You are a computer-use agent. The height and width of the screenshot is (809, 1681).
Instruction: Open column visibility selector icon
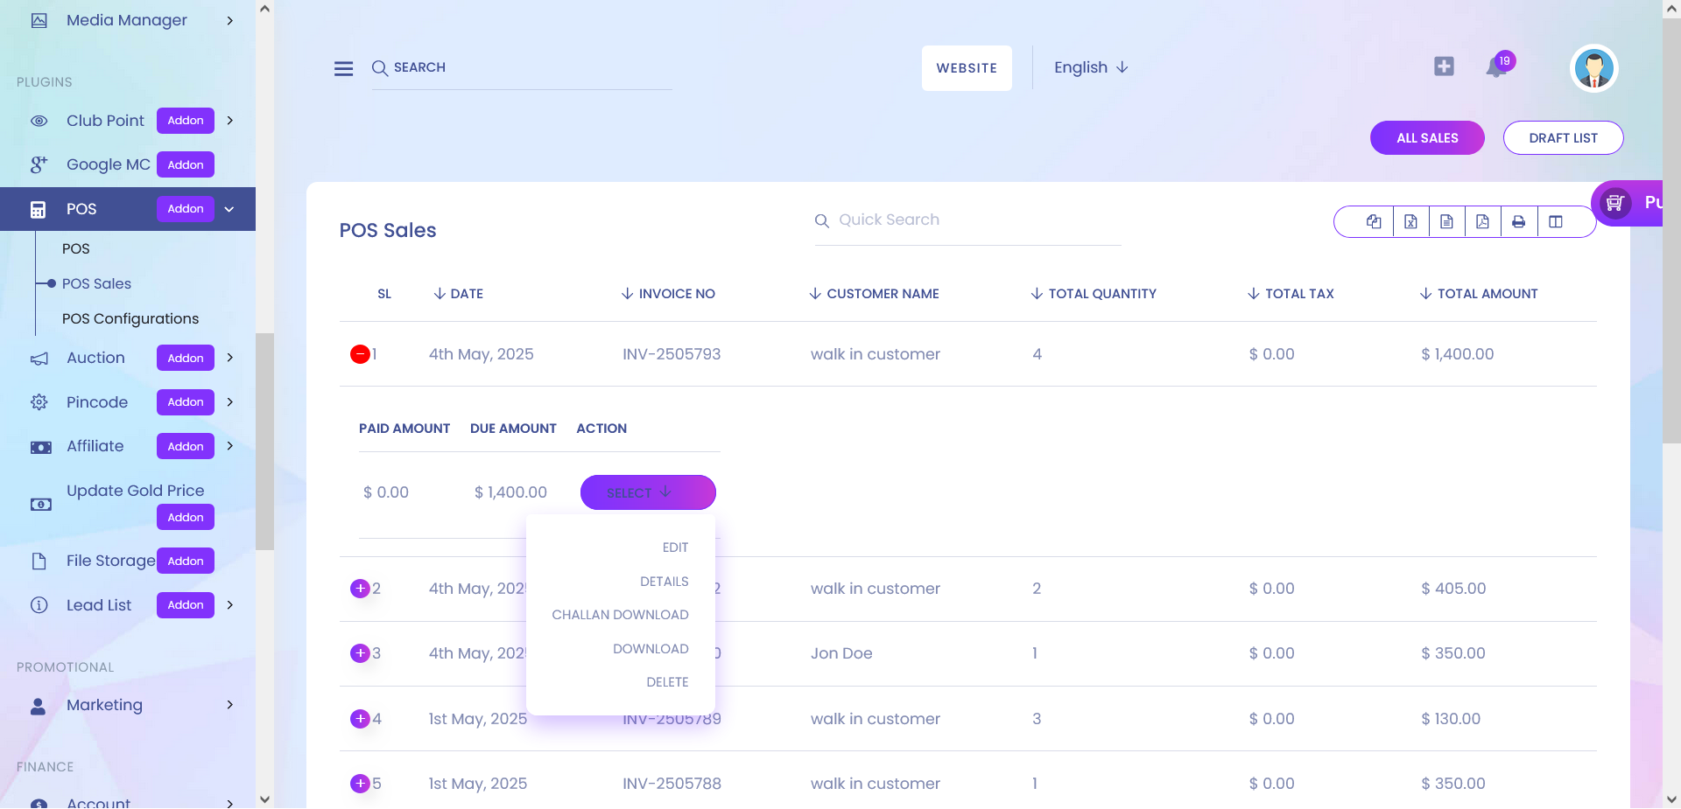pyautogui.click(x=1555, y=221)
